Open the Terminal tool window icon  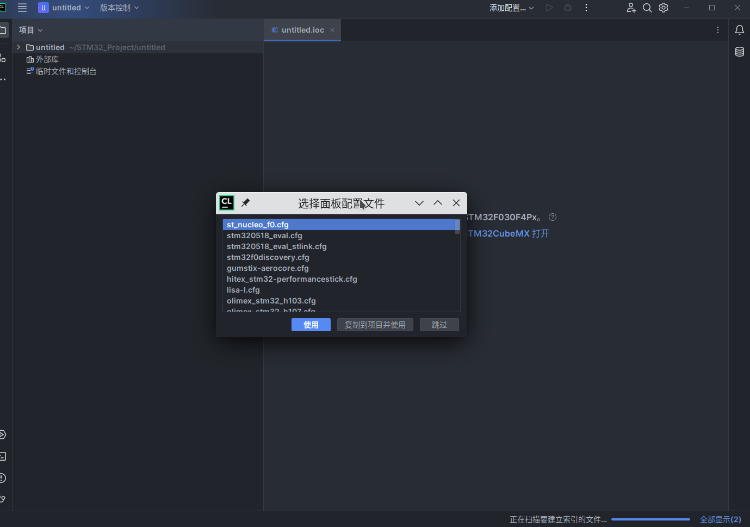[3, 456]
